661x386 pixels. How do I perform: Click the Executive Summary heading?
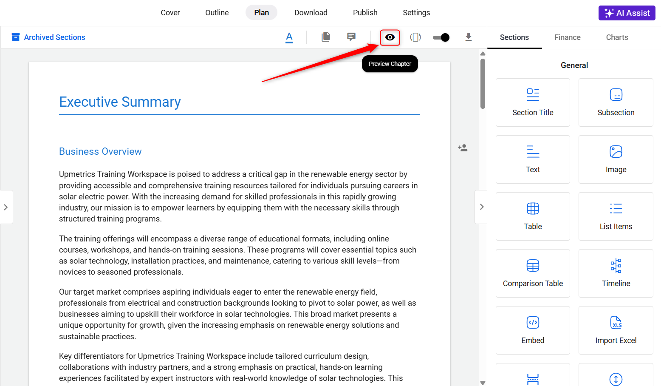pyautogui.click(x=120, y=102)
